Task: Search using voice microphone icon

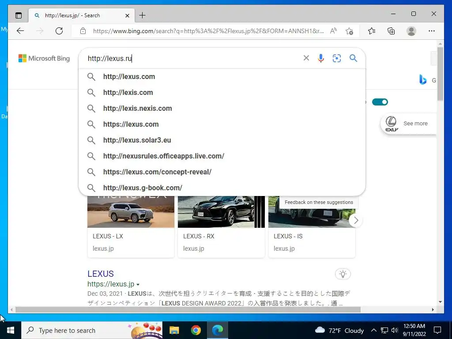Action: (x=321, y=58)
